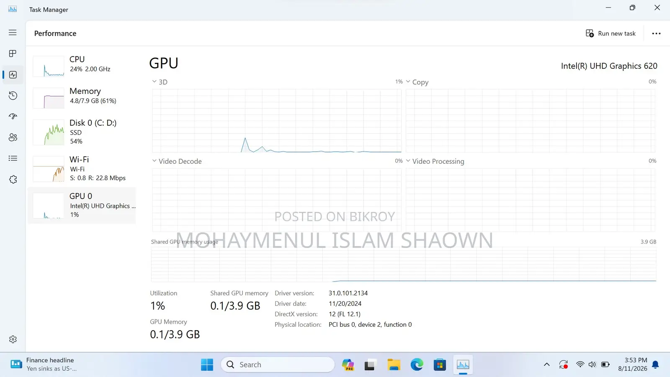This screenshot has height=377, width=670.
Task: Click the Wi-Fi mini graph thumbnail
Action: tap(49, 169)
